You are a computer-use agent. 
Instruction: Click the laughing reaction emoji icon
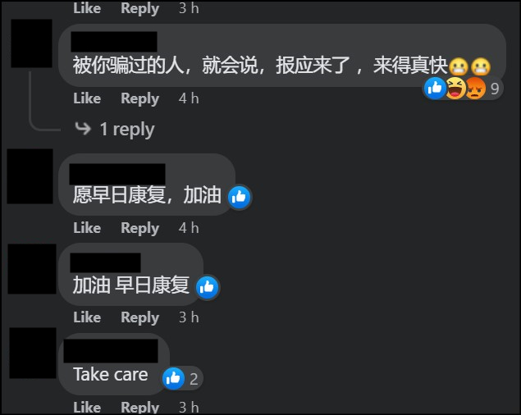pos(455,88)
